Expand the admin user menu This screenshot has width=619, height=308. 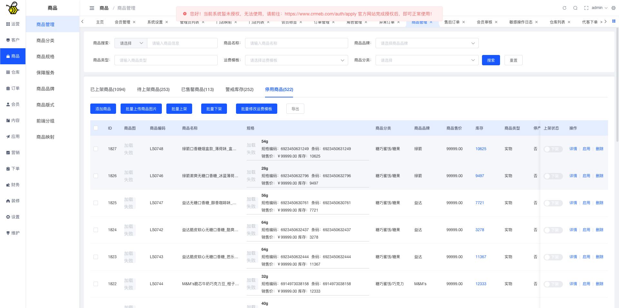(x=599, y=8)
